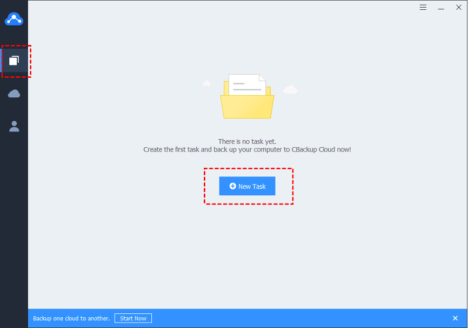The width and height of the screenshot is (468, 328).
Task: Click the CBackup logo in the sidebar
Action: [14, 19]
